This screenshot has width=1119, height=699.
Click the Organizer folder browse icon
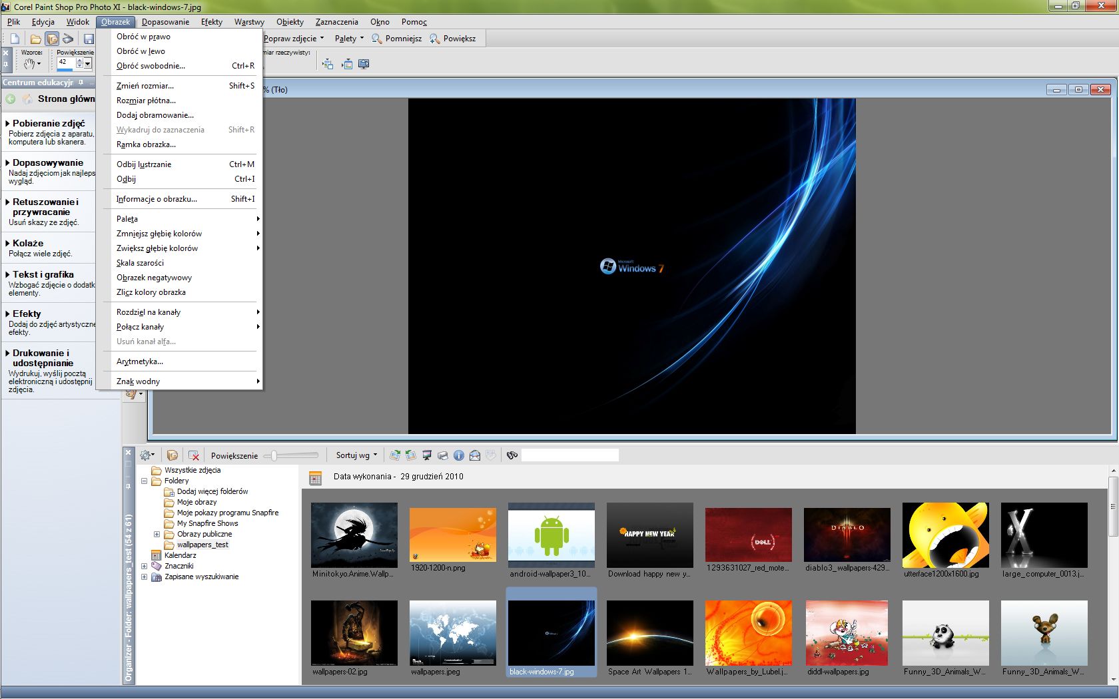[x=173, y=455]
